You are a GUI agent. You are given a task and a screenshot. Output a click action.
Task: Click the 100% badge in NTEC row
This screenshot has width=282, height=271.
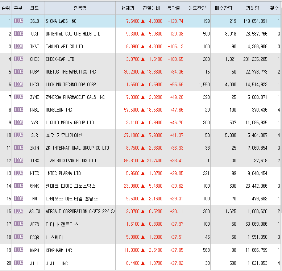pyautogui.click(x=18, y=173)
